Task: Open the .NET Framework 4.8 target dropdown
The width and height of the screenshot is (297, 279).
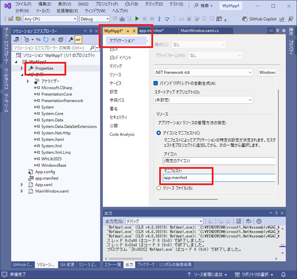Action: tap(250, 72)
